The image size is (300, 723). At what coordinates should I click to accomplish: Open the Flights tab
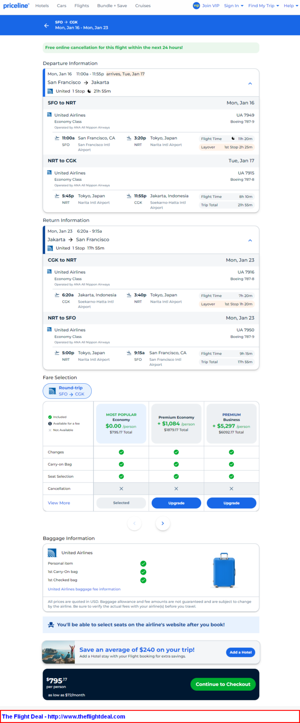(81, 6)
